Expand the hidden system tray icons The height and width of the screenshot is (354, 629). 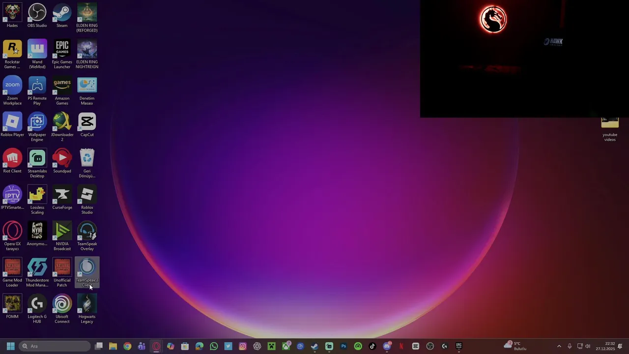click(x=559, y=346)
